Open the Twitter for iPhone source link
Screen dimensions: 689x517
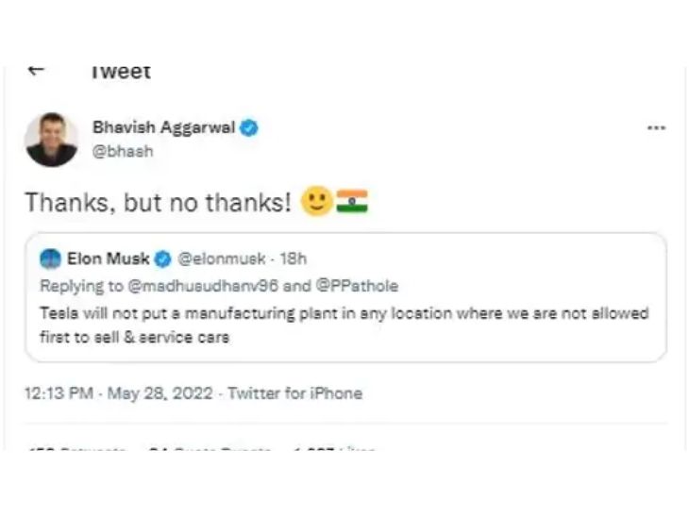(x=294, y=393)
